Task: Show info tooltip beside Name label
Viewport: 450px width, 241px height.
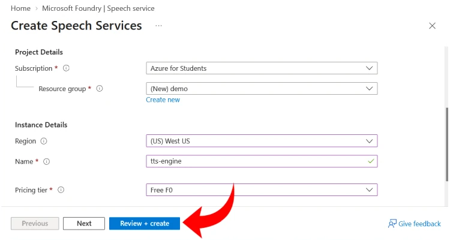Action: tap(46, 161)
